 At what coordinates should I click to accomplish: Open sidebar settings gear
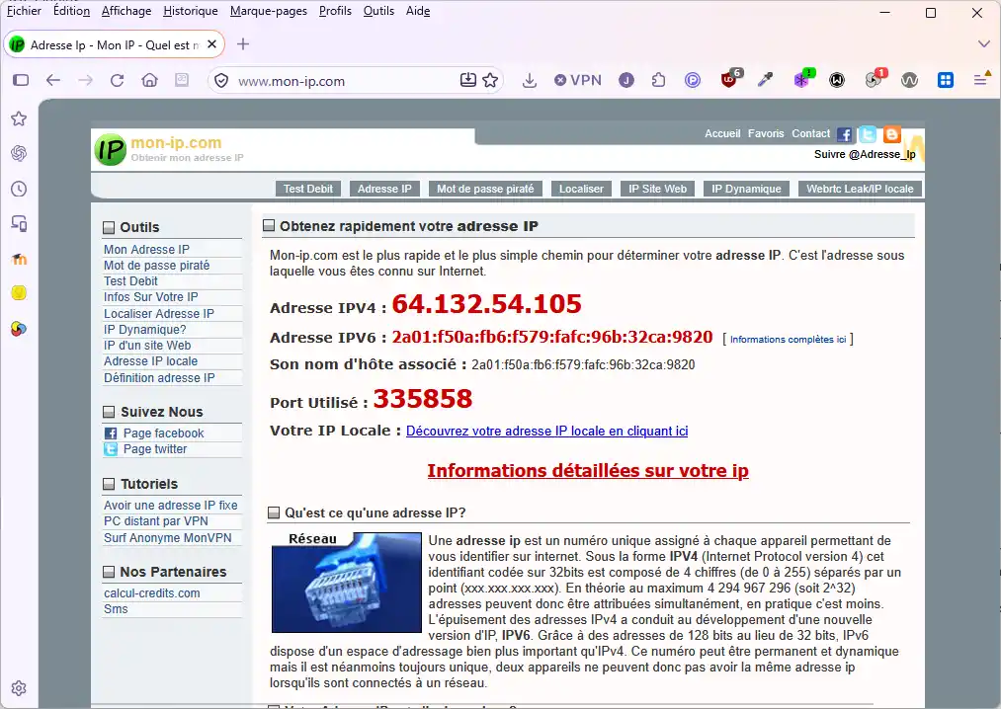19,688
